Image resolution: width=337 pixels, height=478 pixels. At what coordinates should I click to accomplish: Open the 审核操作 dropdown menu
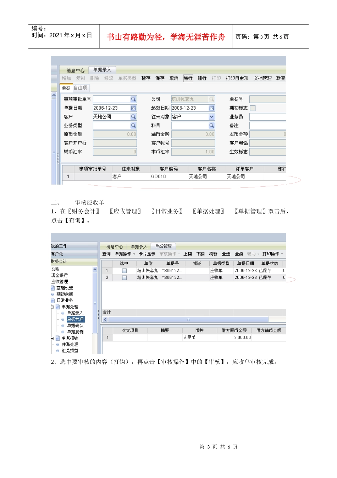[x=170, y=254]
